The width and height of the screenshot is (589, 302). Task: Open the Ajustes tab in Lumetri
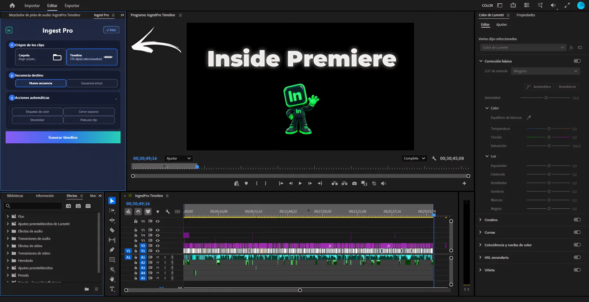[501, 25]
